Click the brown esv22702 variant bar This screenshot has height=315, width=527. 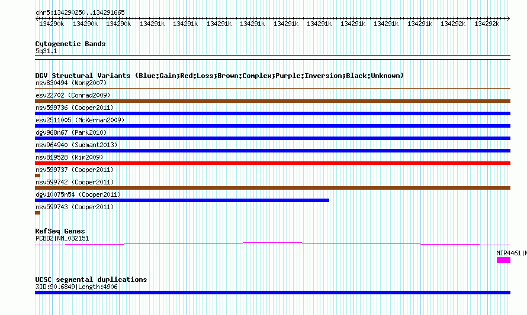coord(272,101)
